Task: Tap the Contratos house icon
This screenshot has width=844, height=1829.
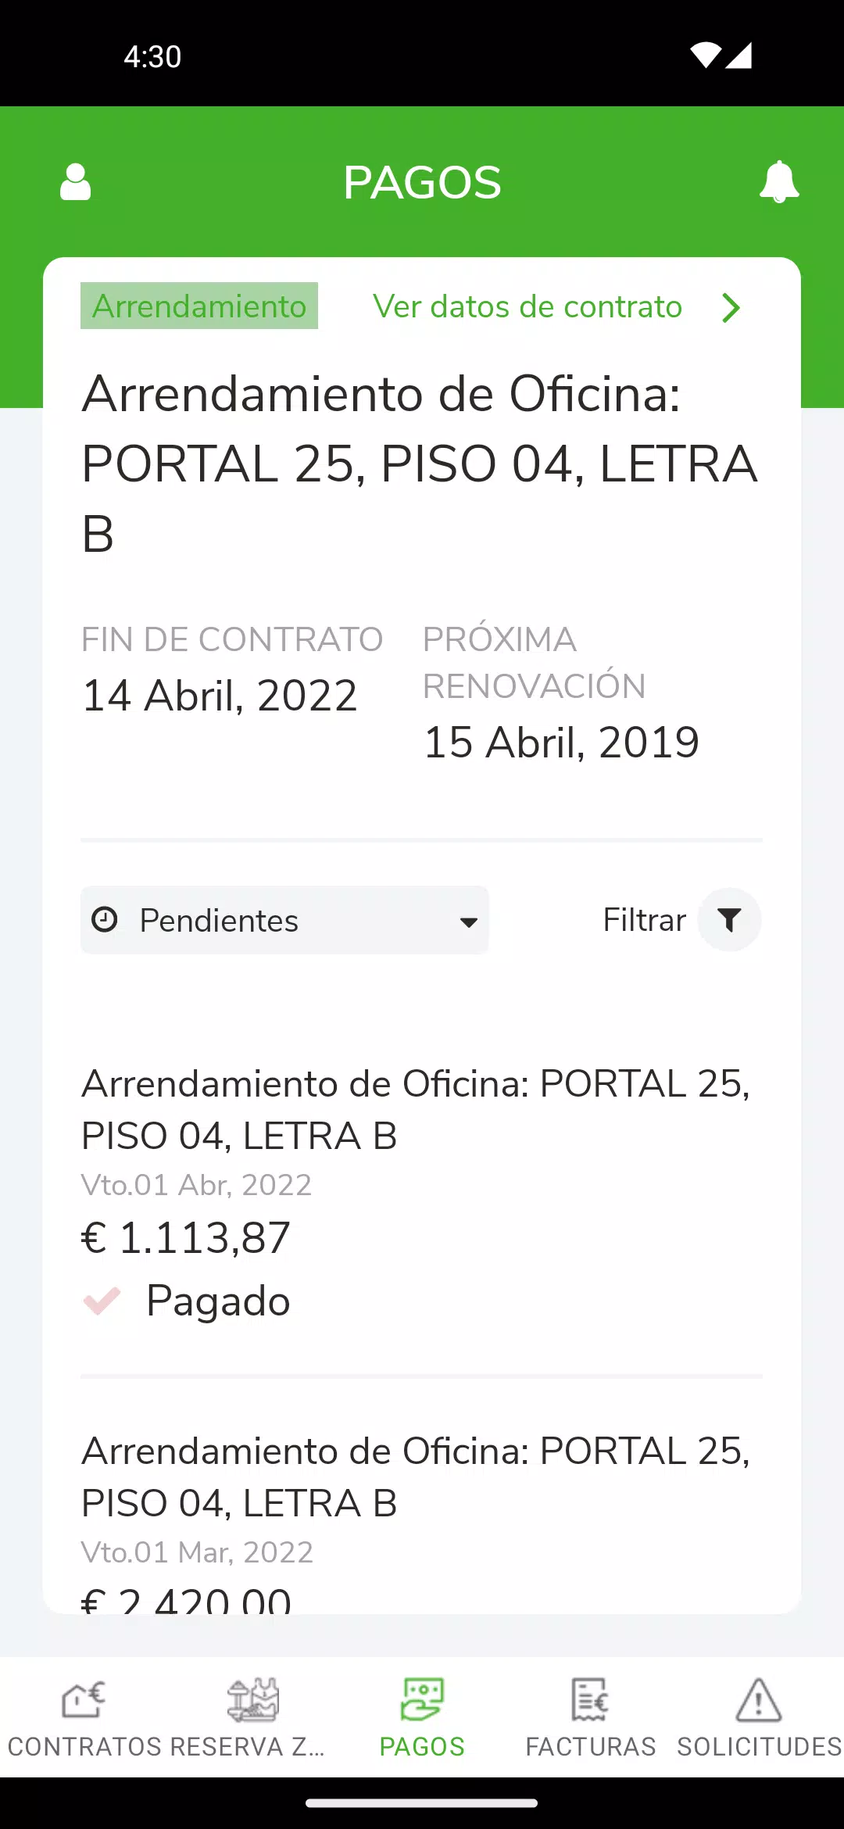Action: coord(84,1700)
